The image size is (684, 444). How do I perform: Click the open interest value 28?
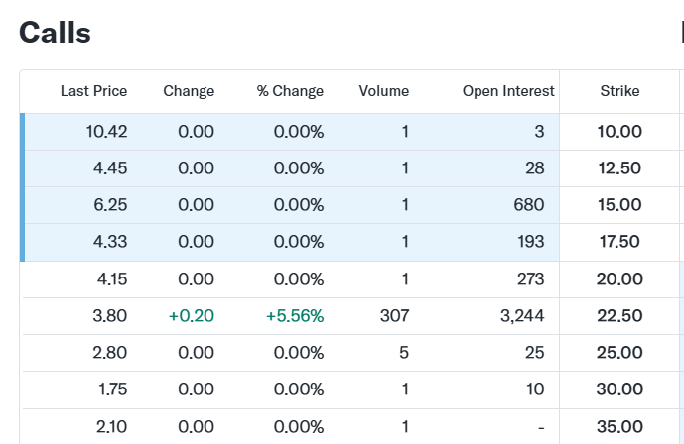coord(535,168)
